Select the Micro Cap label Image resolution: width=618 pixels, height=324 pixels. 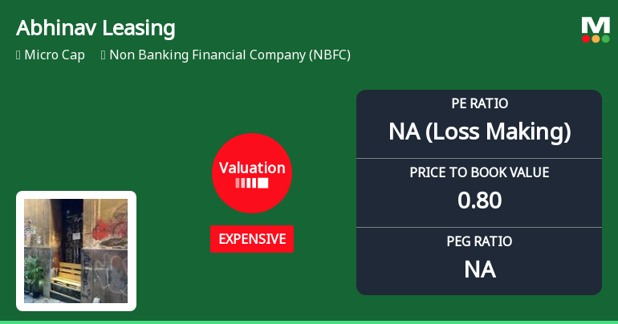(x=55, y=55)
